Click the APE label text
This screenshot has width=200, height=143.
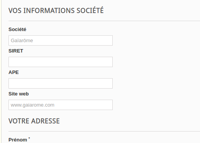[x=13, y=72]
